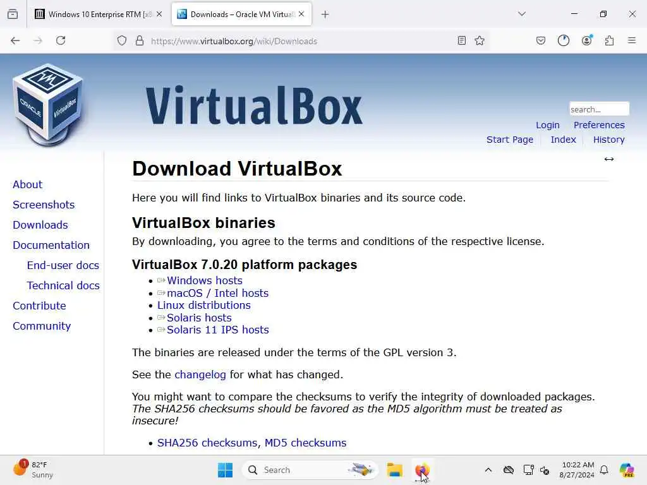Go back using the browser back arrow
This screenshot has width=647, height=485.
[15, 40]
